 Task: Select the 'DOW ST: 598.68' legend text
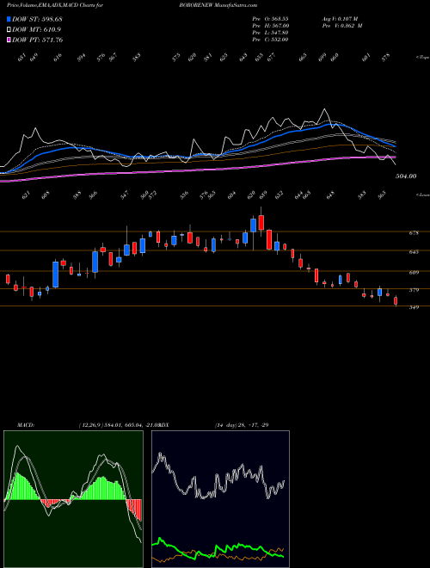[x=37, y=19]
